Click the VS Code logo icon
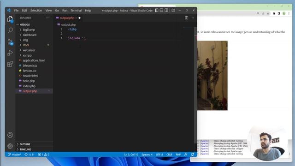 coord(9,10)
